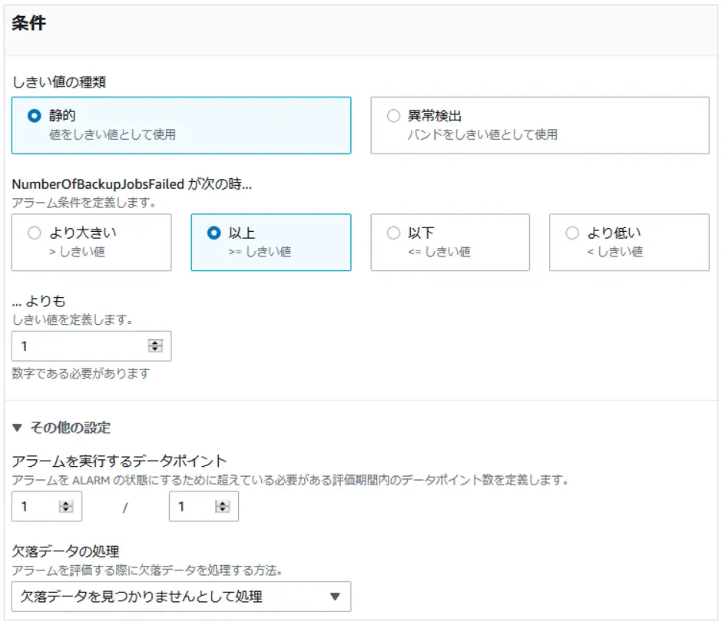Click the second datapoints input field
722x625 pixels.
(204, 506)
